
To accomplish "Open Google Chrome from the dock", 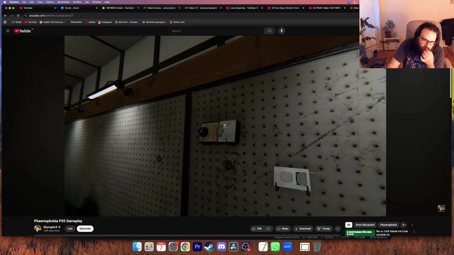I will pos(186,246).
